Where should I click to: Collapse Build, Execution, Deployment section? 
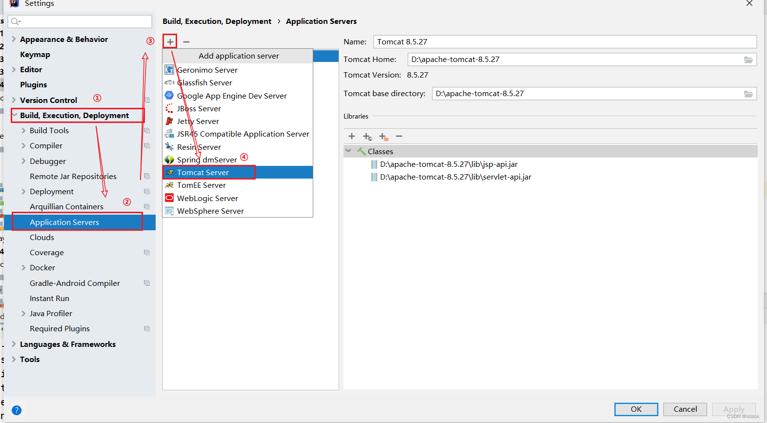click(x=15, y=115)
